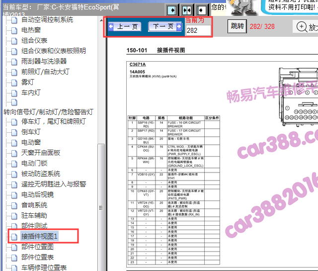Viewport: 318px width, 271px height.
Task: Open tree item 遥控无钥匙进入与报警
Action: tap(54, 184)
